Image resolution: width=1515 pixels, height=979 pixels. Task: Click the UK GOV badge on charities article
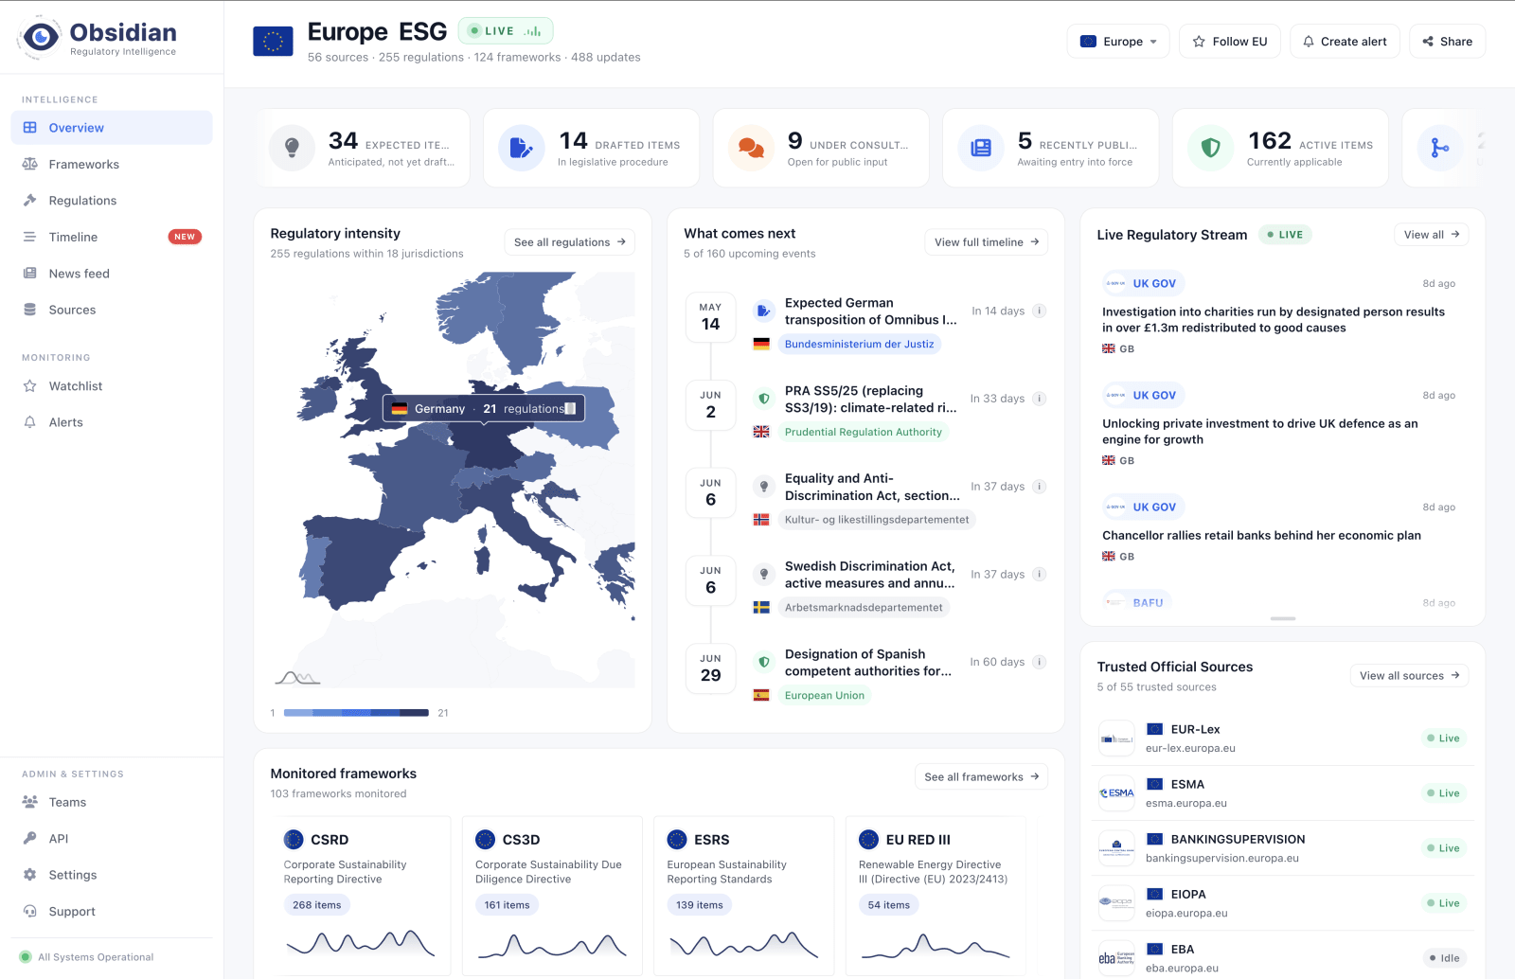(1144, 283)
